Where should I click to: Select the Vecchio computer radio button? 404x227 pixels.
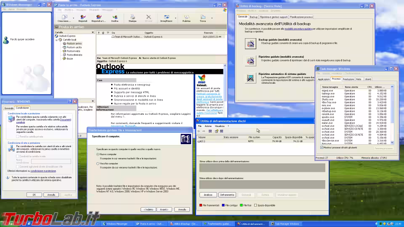(x=98, y=164)
